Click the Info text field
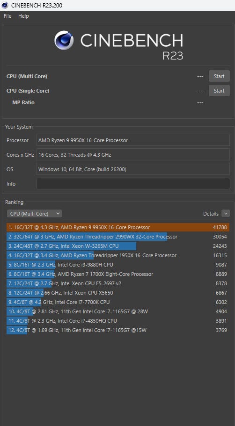The width and height of the screenshot is (235, 426). coord(133,184)
